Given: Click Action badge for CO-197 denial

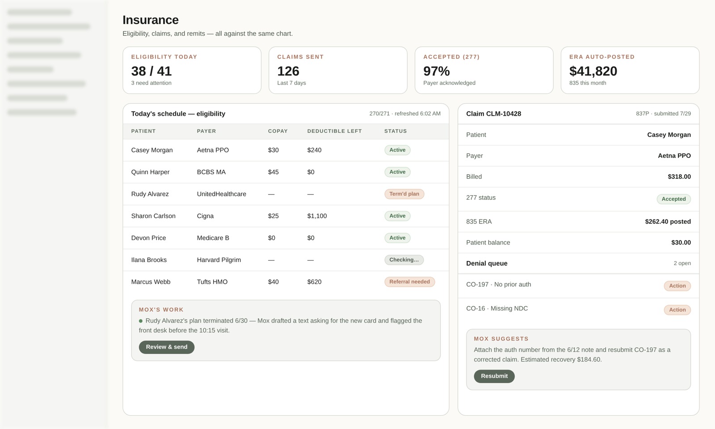Looking at the screenshot, I should pyautogui.click(x=677, y=286).
